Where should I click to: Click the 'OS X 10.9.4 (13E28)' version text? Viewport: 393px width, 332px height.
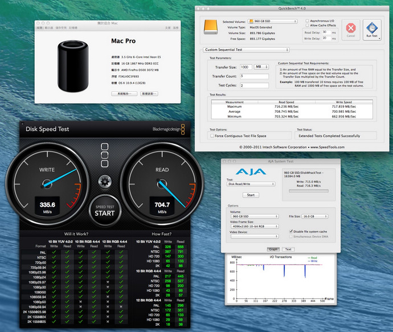pos(132,83)
